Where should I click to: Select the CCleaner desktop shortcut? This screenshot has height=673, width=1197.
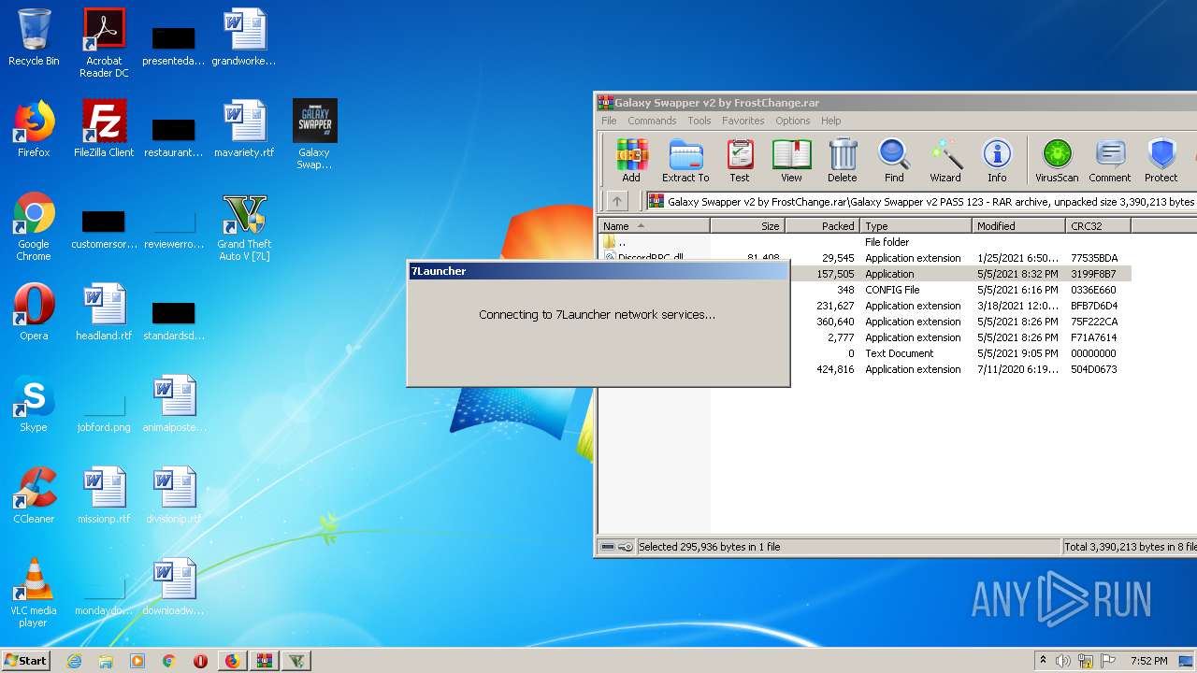click(34, 495)
